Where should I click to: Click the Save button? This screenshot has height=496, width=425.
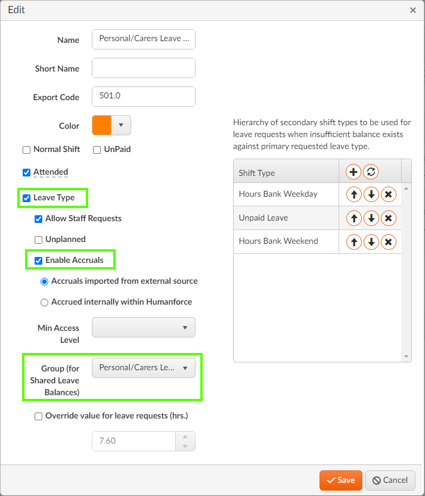tap(340, 480)
